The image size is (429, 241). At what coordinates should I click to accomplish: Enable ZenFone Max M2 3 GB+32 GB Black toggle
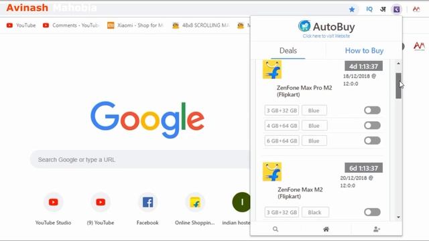point(372,212)
